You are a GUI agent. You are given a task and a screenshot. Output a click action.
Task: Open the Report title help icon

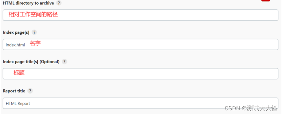30,91
